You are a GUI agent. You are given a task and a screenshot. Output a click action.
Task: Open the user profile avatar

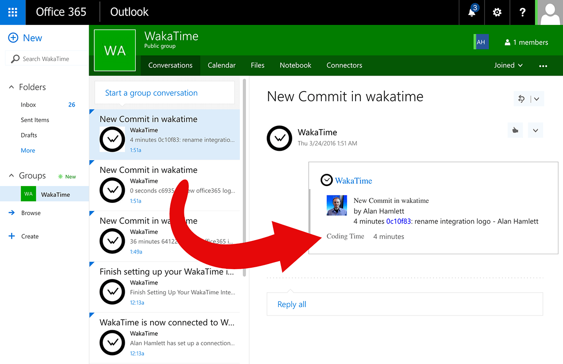point(549,12)
